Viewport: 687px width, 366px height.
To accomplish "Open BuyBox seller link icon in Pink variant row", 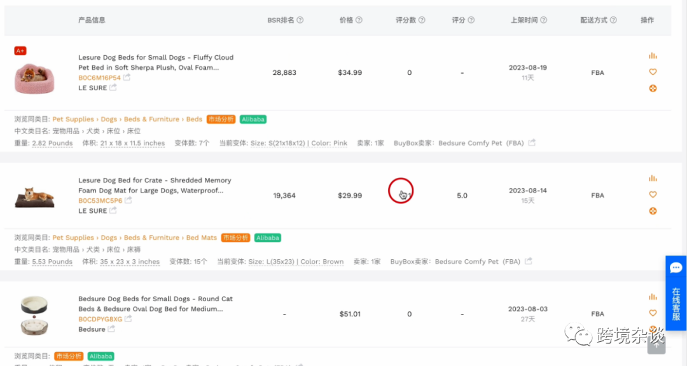I will 532,143.
